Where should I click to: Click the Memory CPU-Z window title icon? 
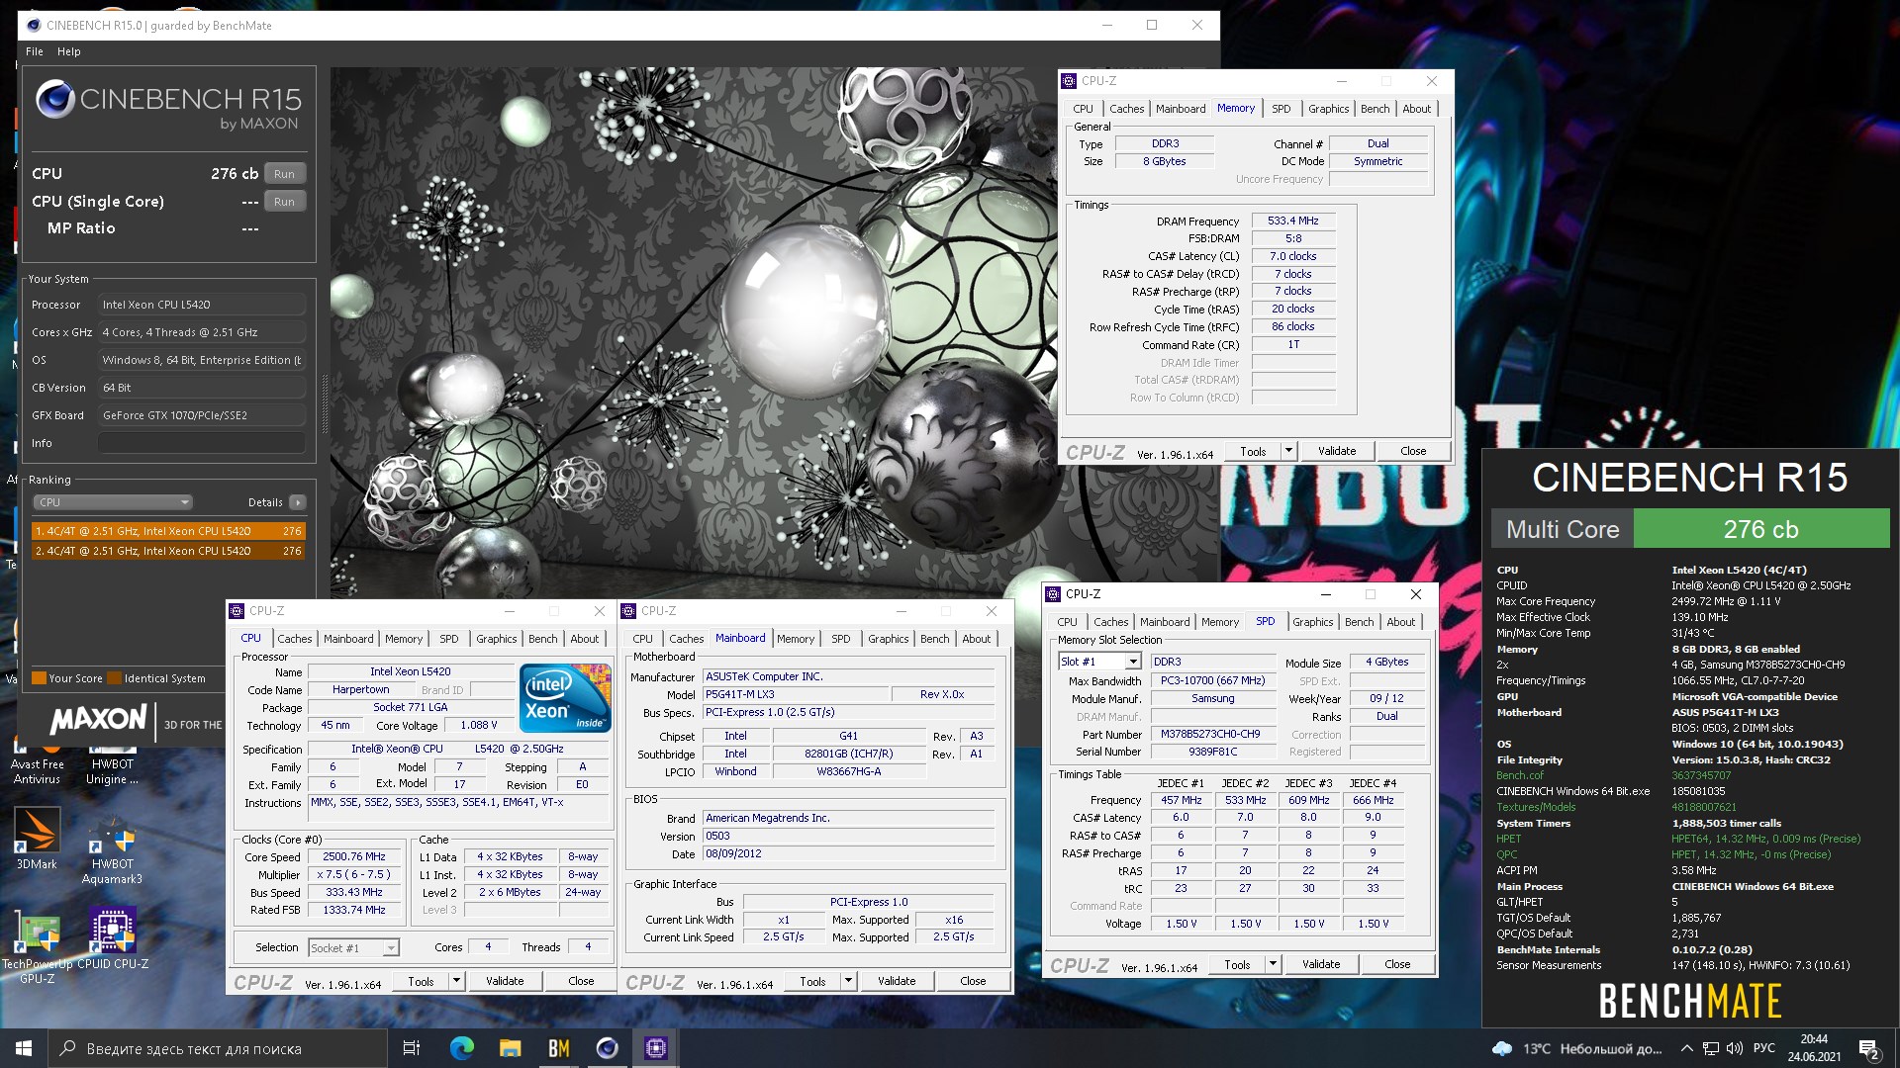[x=1069, y=81]
